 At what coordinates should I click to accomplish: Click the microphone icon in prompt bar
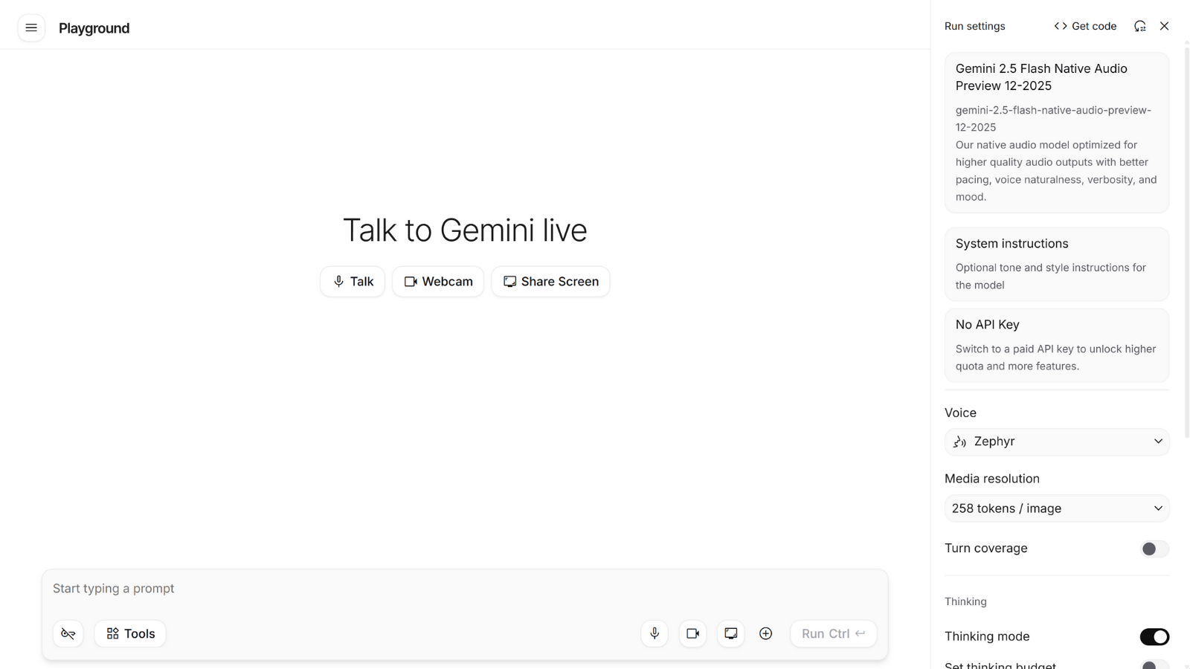point(654,633)
